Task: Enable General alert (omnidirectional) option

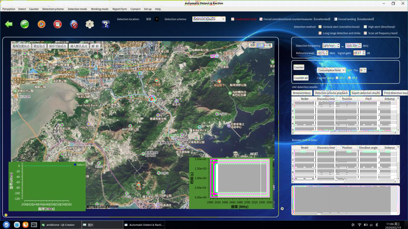Action: click(x=320, y=27)
